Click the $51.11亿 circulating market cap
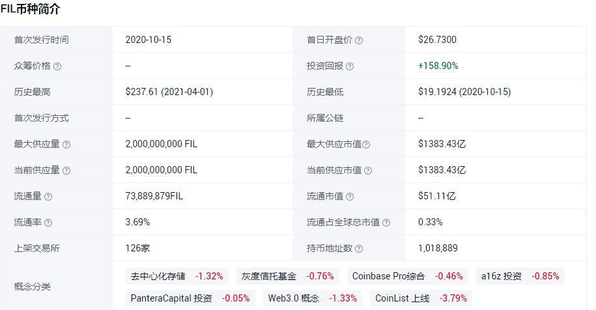Image resolution: width=596 pixels, height=310 pixels. (x=436, y=196)
